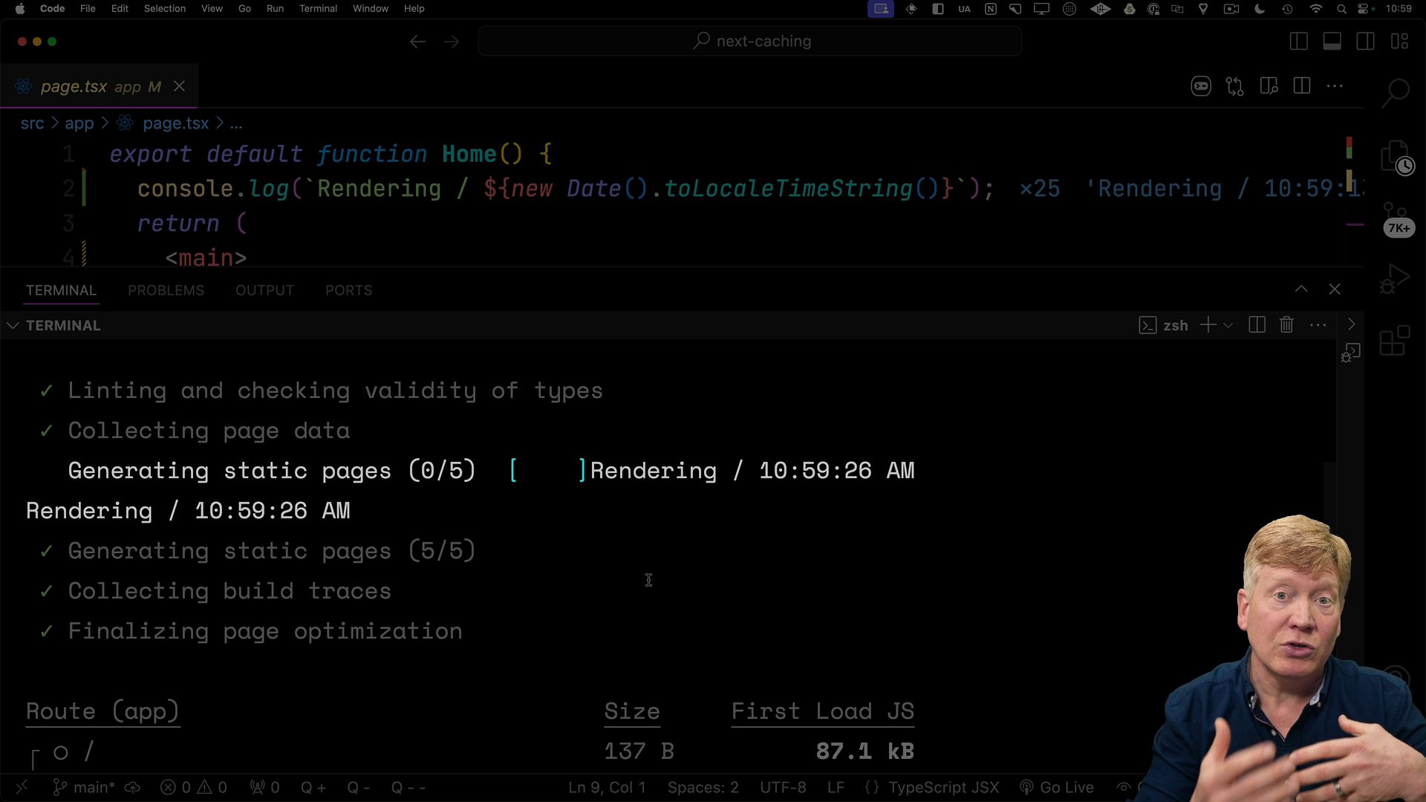Close the bottom panel with X
Screen dimensions: 1426x802
1335,289
